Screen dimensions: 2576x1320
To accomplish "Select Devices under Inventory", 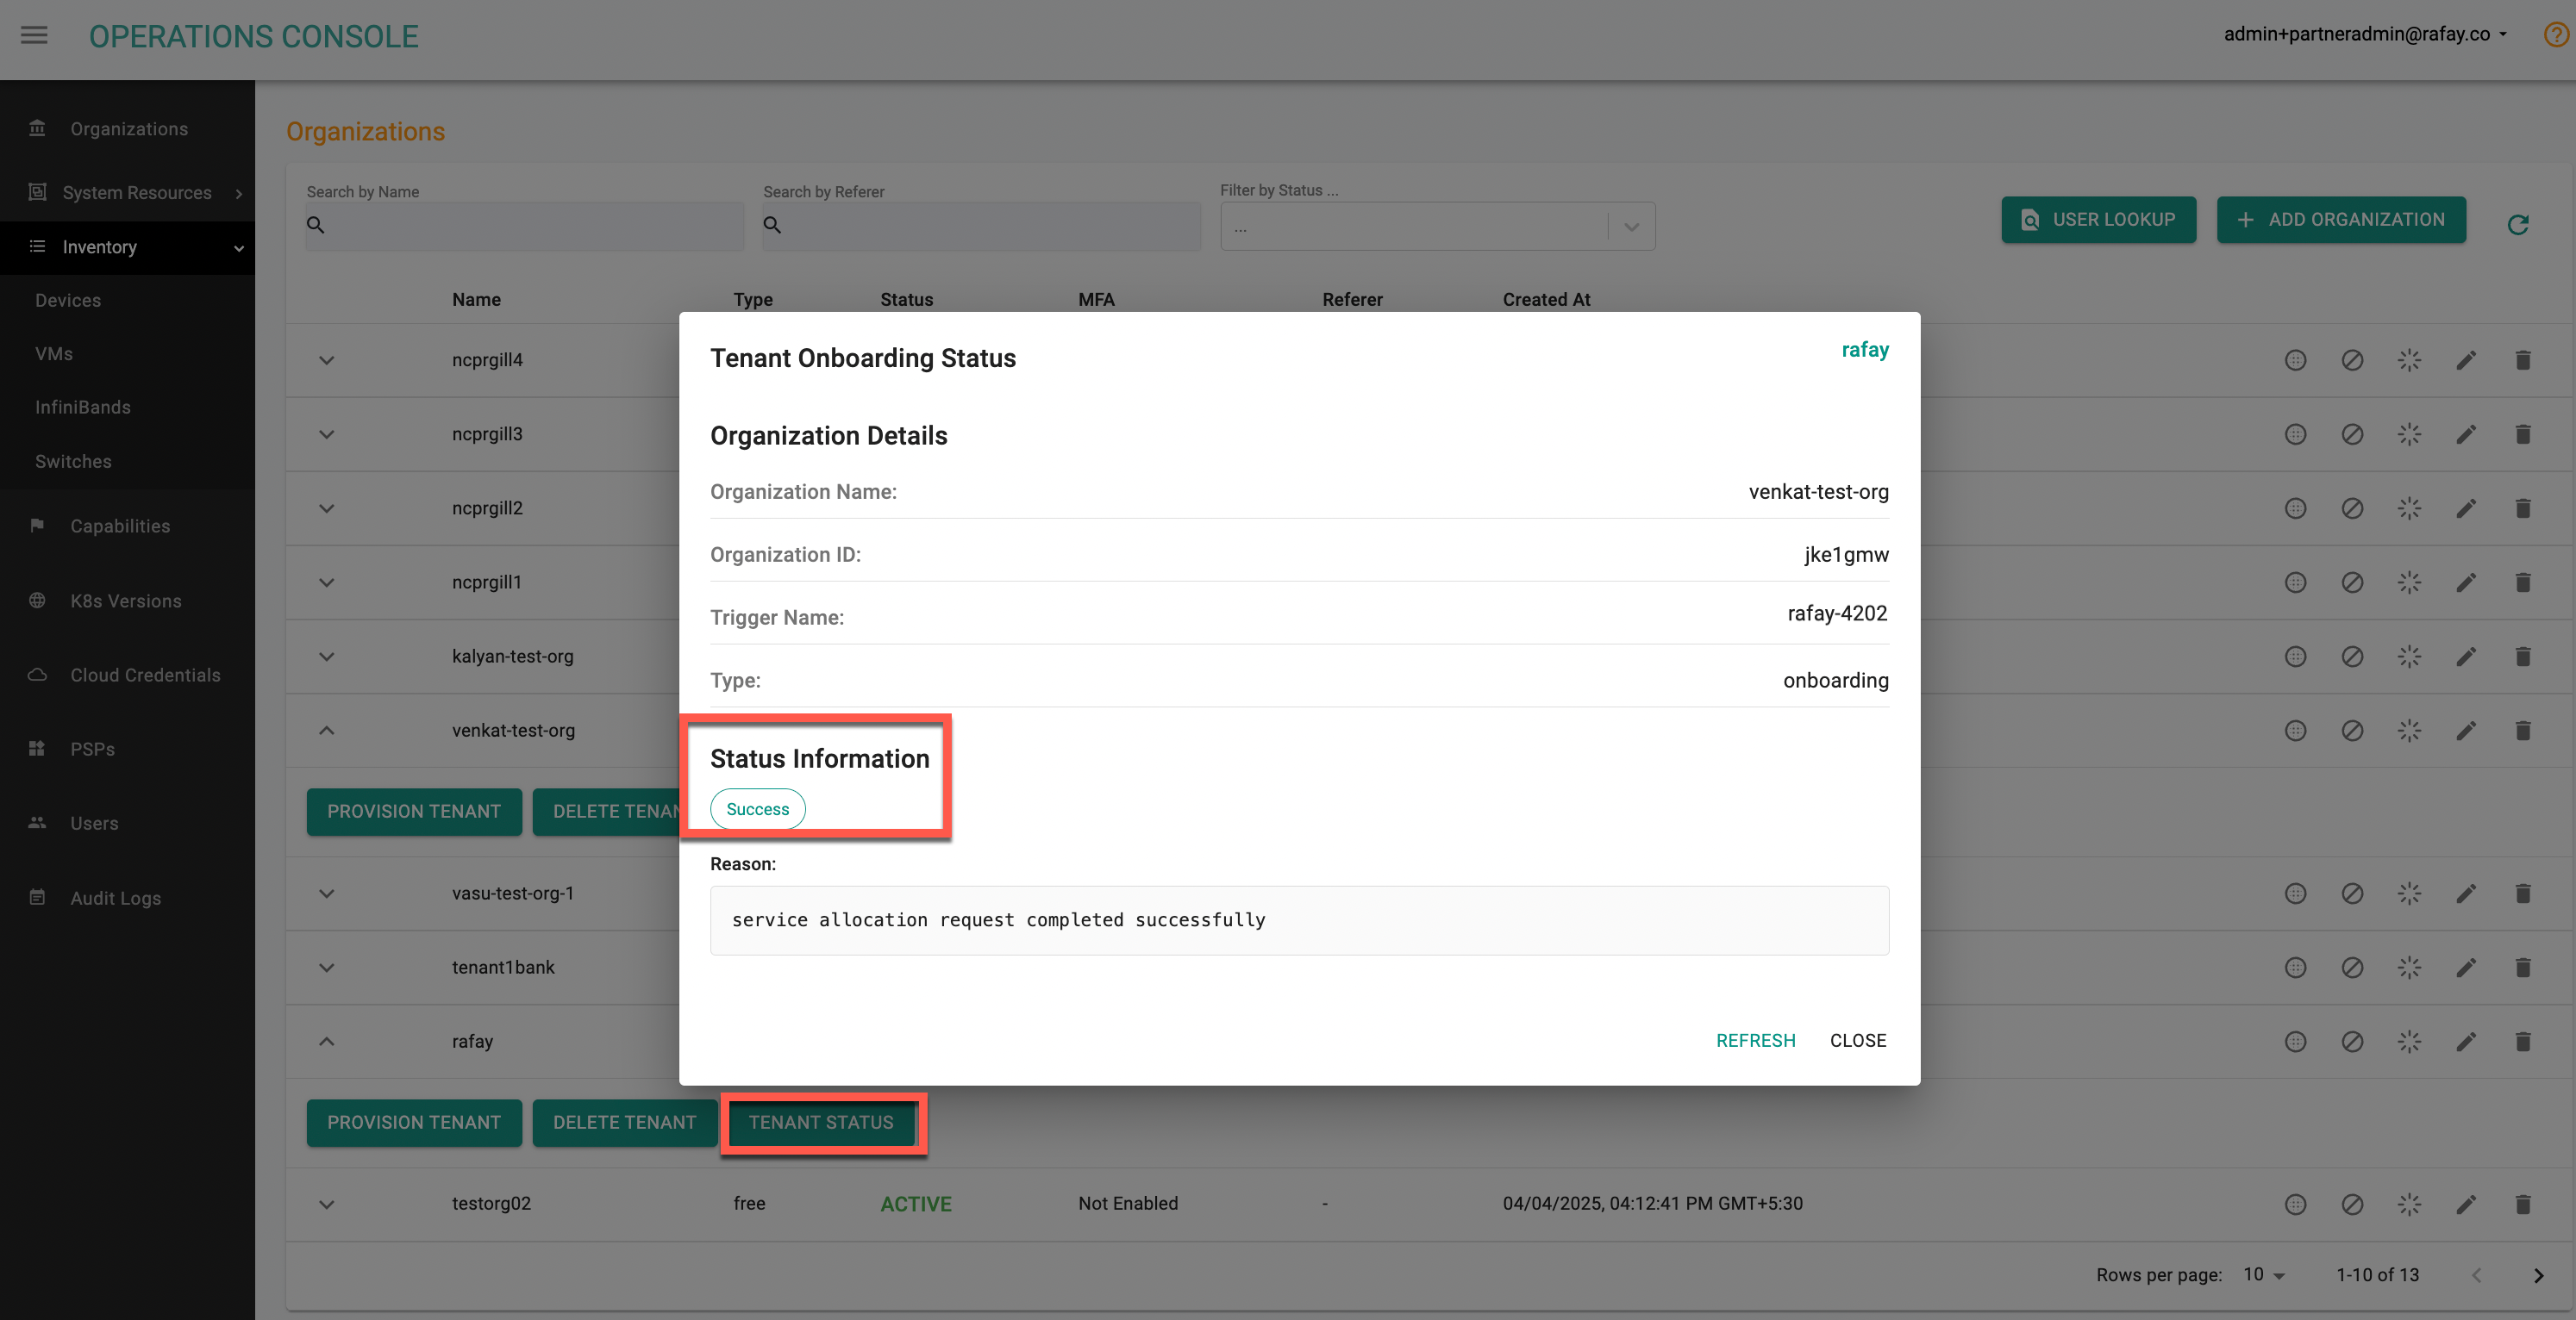I will point(67,299).
